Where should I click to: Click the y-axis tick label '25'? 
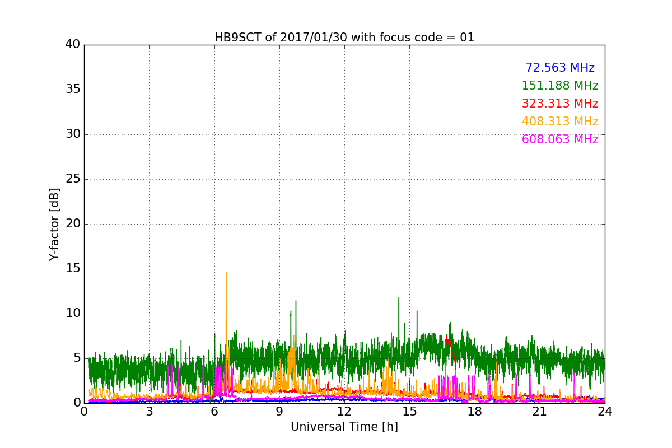tap(73, 179)
